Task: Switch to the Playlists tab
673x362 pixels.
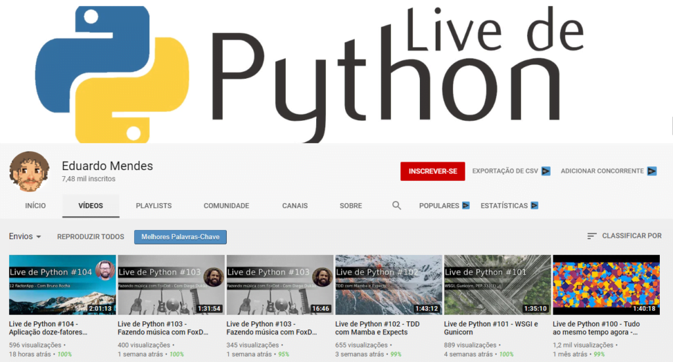Action: (154, 206)
